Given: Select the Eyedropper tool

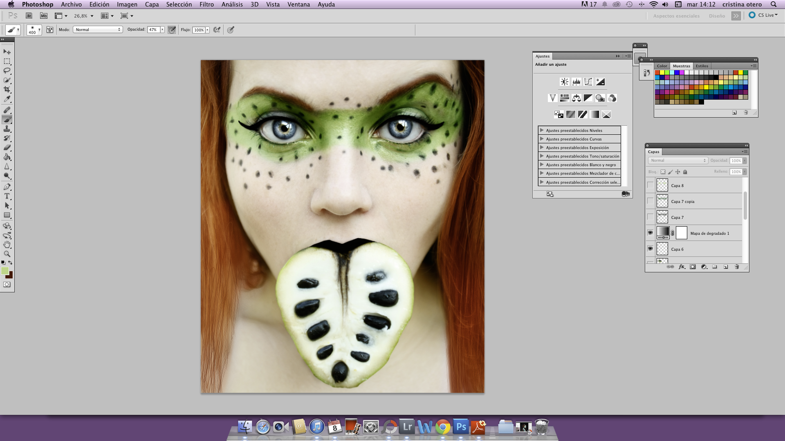Looking at the screenshot, I should (7, 99).
